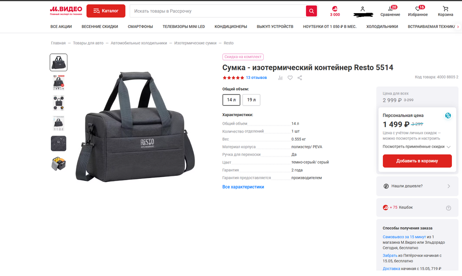The height and width of the screenshot is (276, 462).
Task: Open the СМАРТФОНЫ menu item
Action: click(140, 27)
